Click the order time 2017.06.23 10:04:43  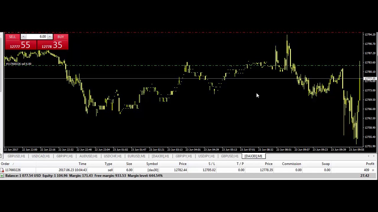(73, 170)
